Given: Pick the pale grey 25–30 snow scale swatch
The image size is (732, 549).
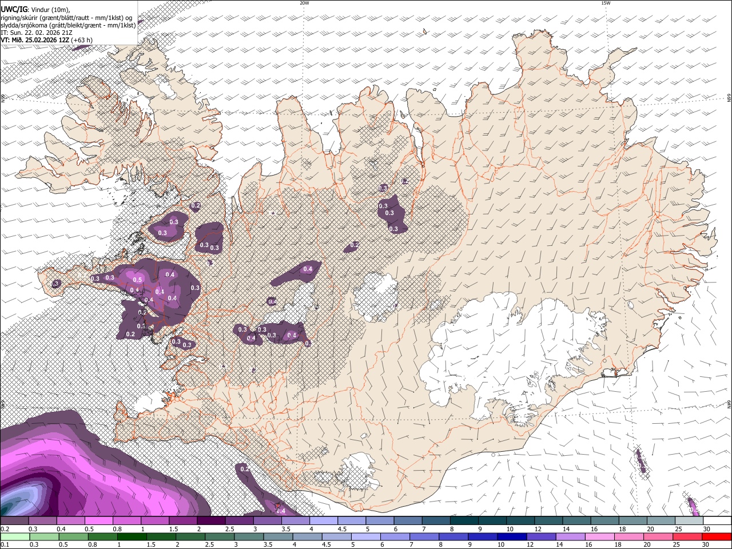Looking at the screenshot, I should [x=690, y=521].
